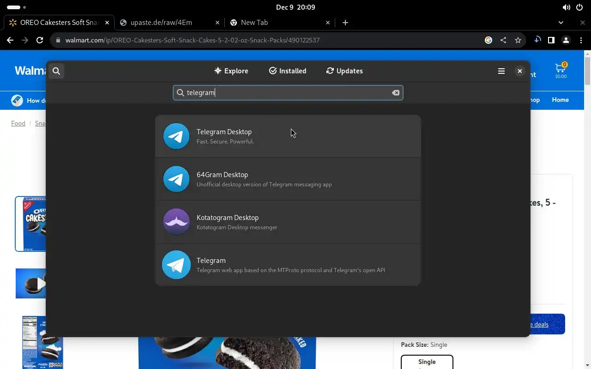Open the Updates tab

pos(344,71)
